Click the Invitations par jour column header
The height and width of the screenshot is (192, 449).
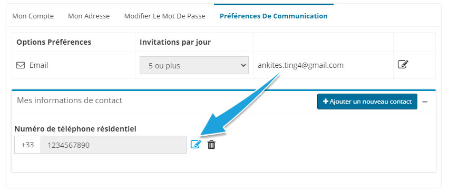click(x=175, y=42)
